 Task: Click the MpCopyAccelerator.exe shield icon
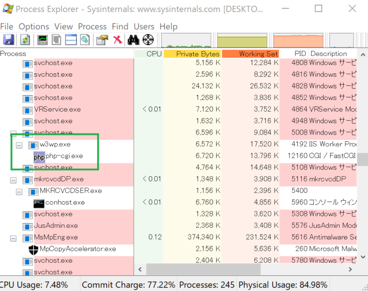[x=33, y=249]
